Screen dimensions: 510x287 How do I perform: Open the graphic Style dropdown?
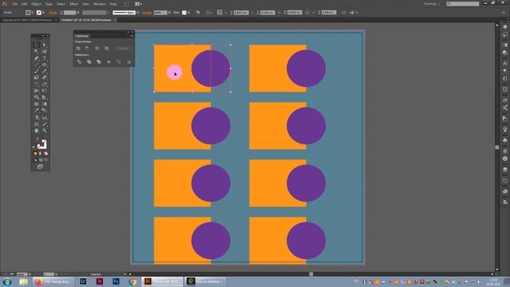(189, 13)
